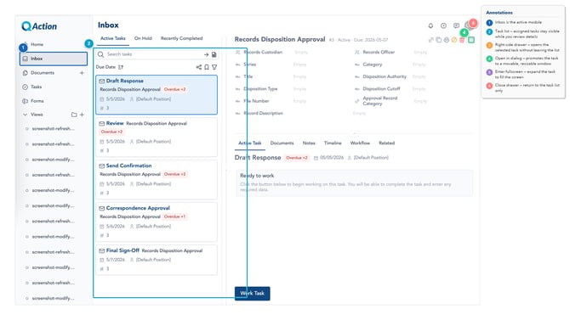
Task: Toggle the Due Date sort direction icon
Action: point(121,67)
